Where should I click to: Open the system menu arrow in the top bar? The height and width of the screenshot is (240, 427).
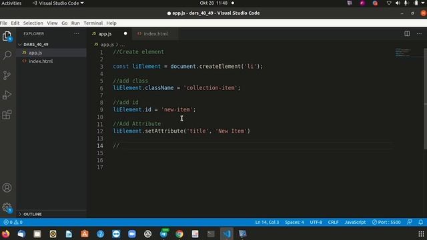[423, 3]
